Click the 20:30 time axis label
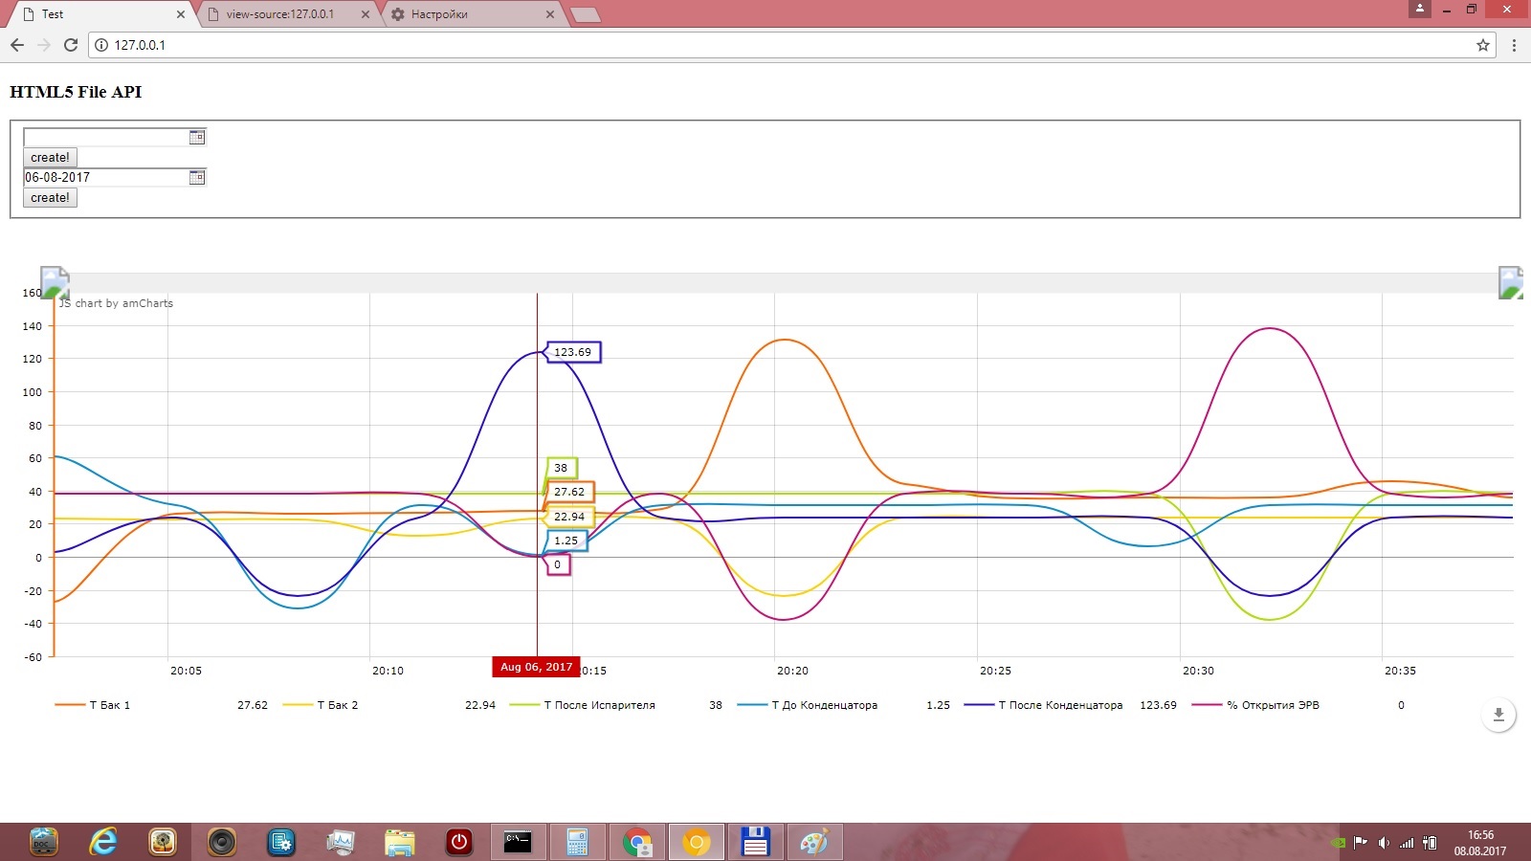 point(1198,671)
